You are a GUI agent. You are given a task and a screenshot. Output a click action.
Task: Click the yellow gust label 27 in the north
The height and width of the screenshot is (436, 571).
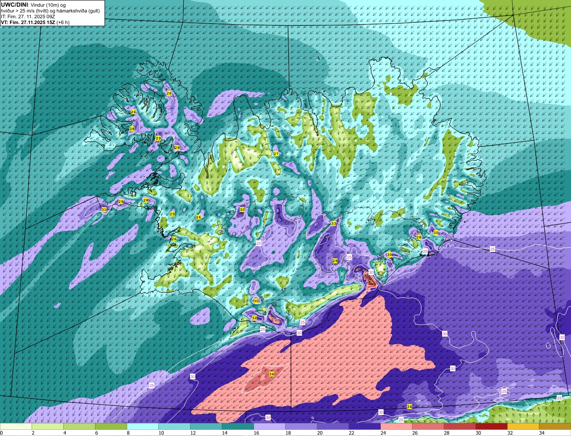276,154
